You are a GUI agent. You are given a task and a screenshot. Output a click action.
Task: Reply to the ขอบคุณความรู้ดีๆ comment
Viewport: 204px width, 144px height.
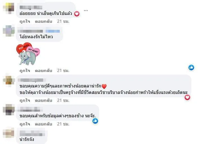(x=43, y=100)
